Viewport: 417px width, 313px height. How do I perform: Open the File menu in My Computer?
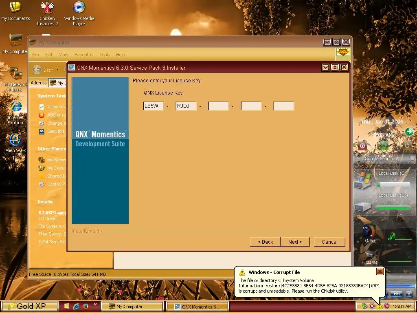[35, 55]
